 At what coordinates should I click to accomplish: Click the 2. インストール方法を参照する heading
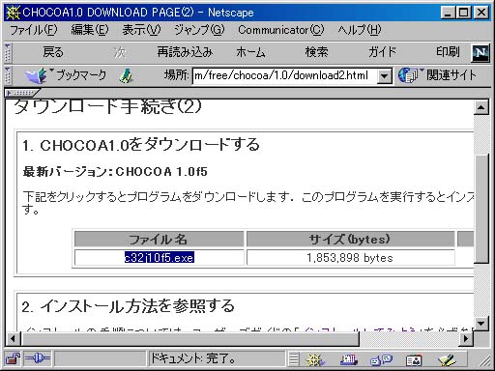128,306
